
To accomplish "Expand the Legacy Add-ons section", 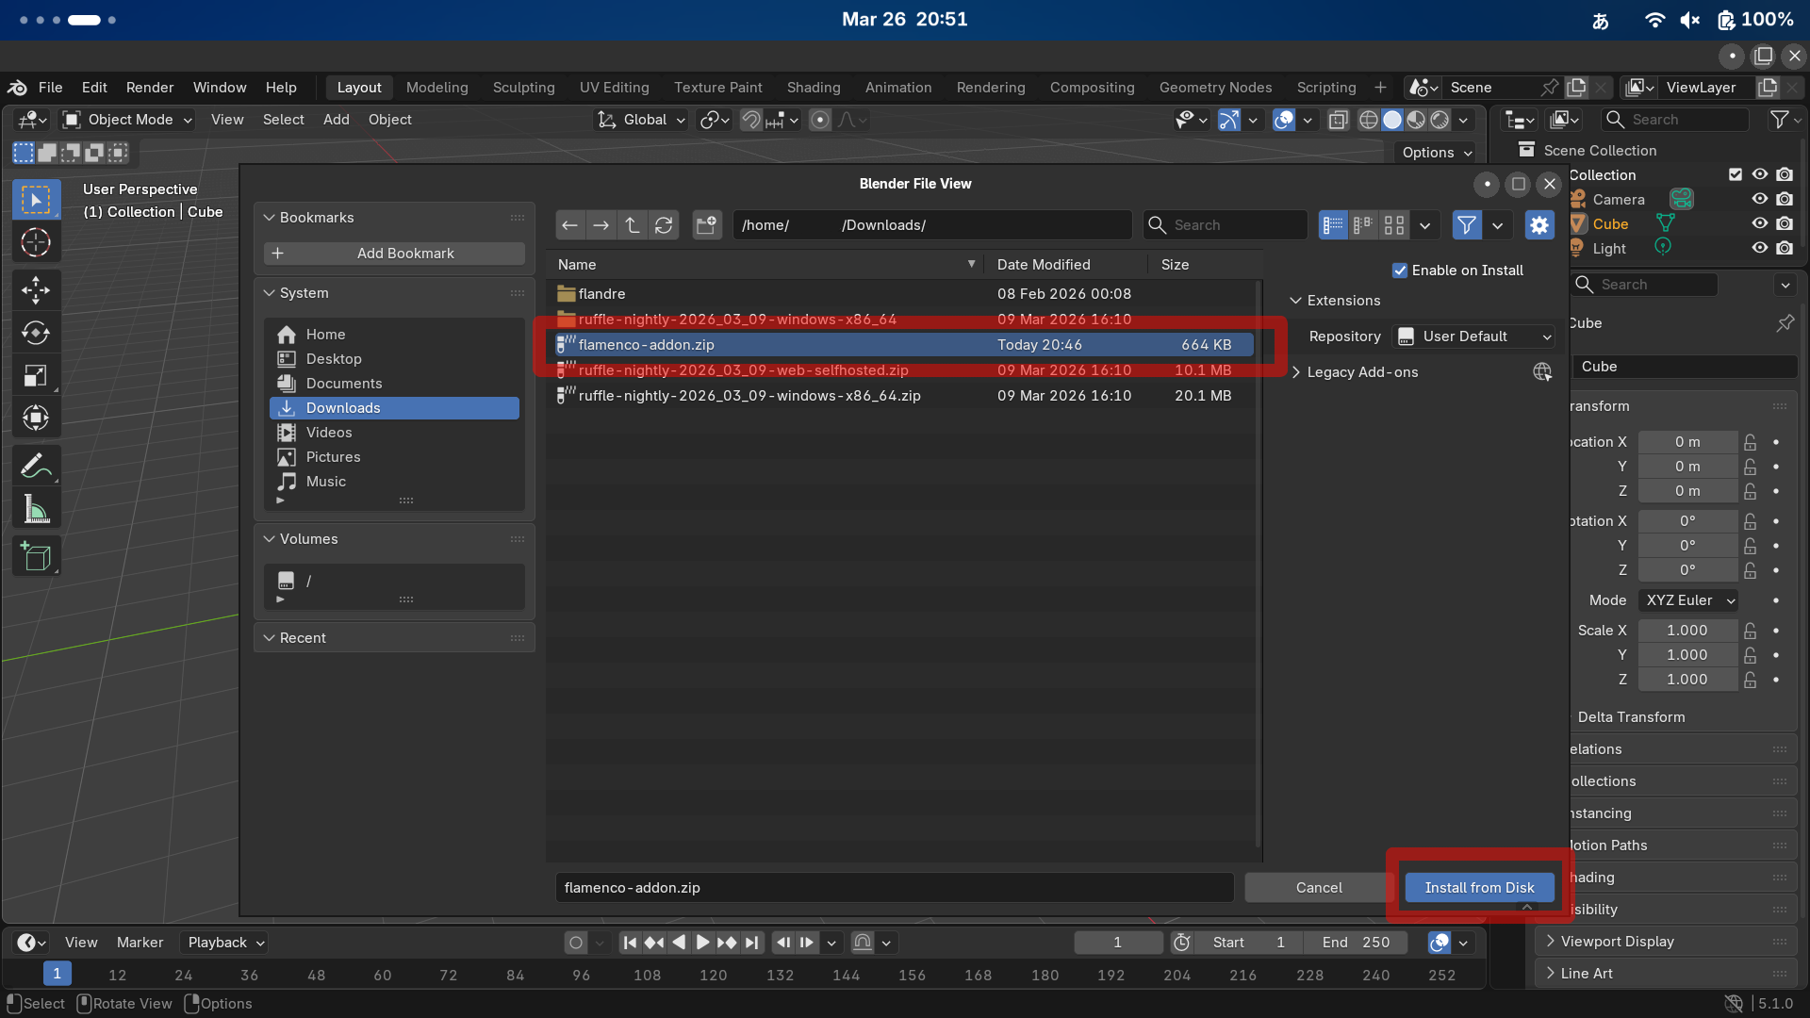I will [x=1297, y=372].
